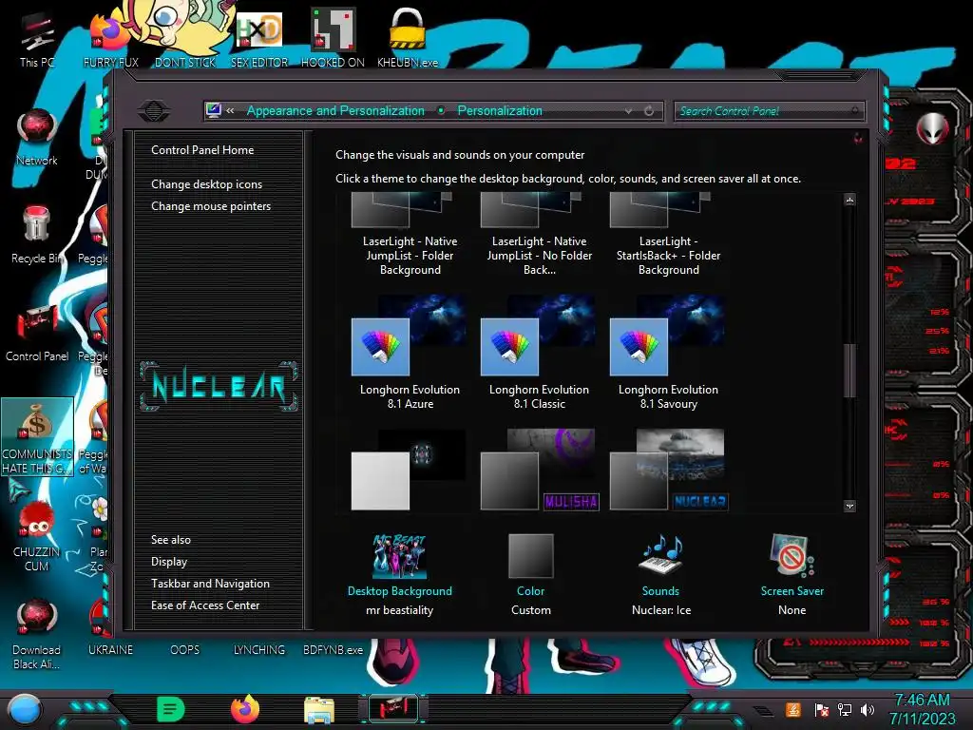Click the taskbar clock showing 7:46 AM
The image size is (973, 730).
[922, 709]
